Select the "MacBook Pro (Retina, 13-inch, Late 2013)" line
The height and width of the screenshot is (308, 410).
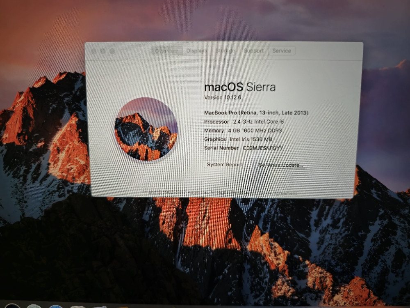coord(256,113)
